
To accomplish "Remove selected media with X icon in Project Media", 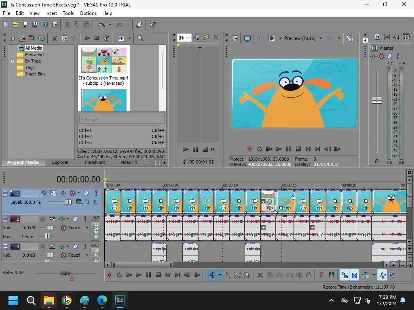I will coord(55,38).
